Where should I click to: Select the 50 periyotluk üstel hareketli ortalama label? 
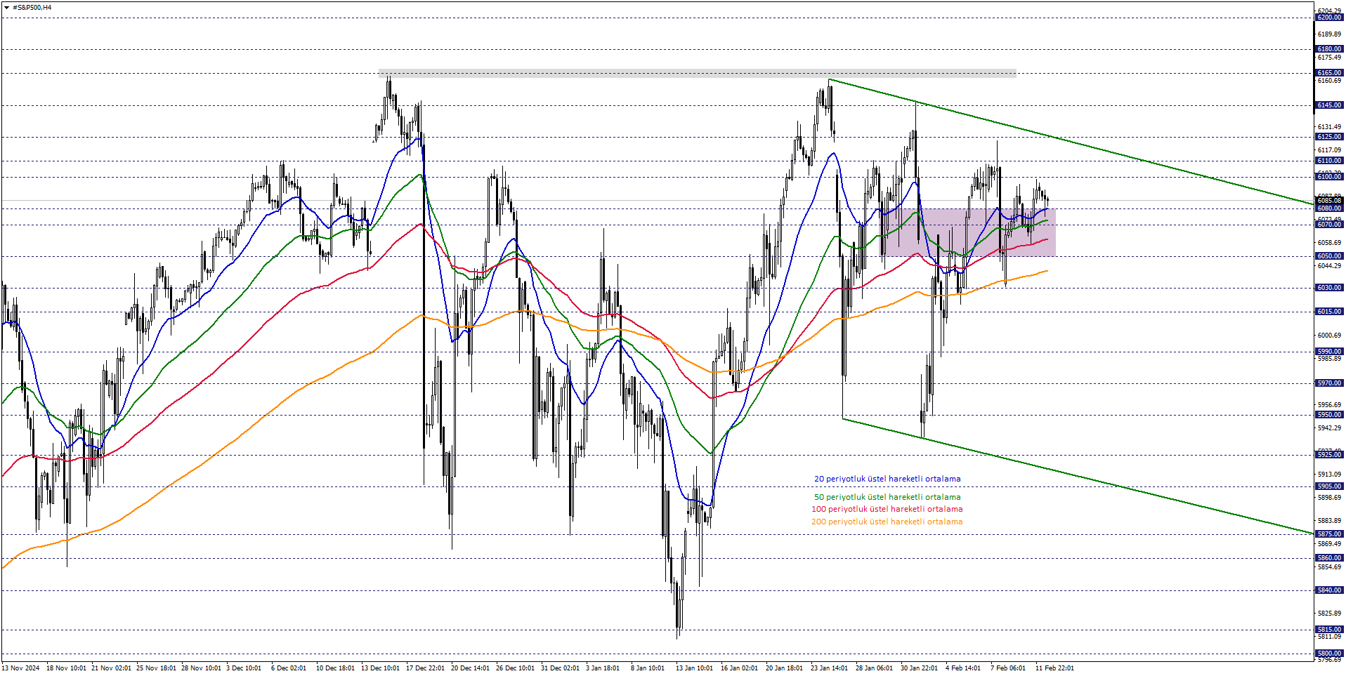click(x=887, y=497)
